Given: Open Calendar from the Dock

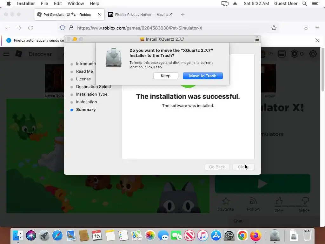Looking at the screenshot, I should coord(97,235).
